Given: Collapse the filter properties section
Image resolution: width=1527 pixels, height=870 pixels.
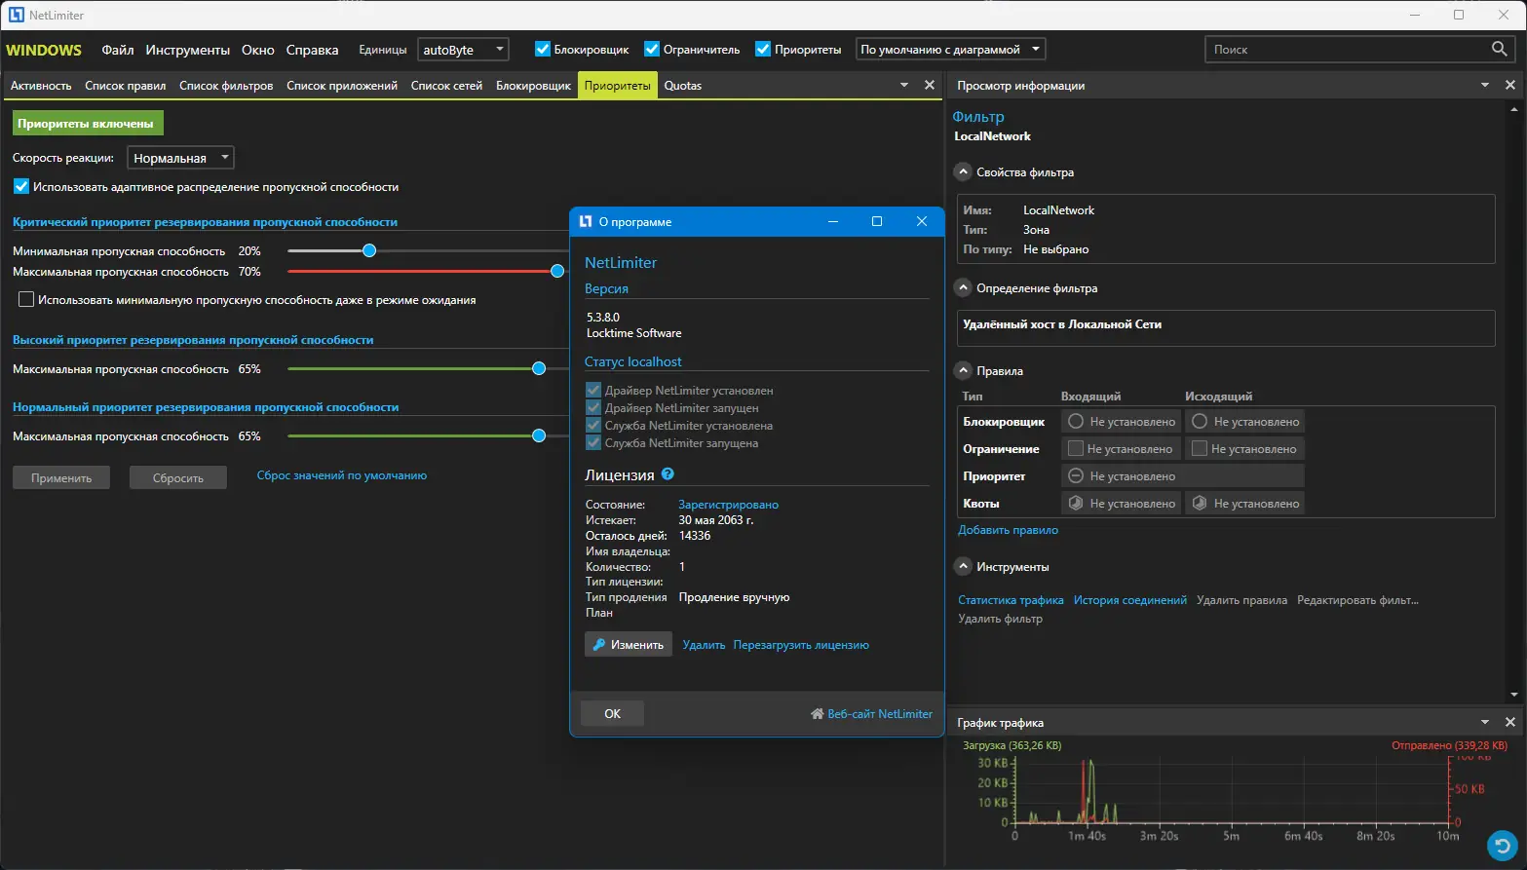Looking at the screenshot, I should pos(963,172).
